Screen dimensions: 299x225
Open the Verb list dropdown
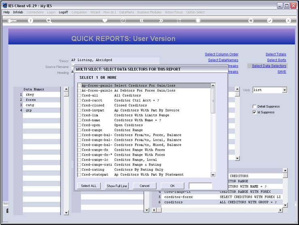tap(284, 90)
